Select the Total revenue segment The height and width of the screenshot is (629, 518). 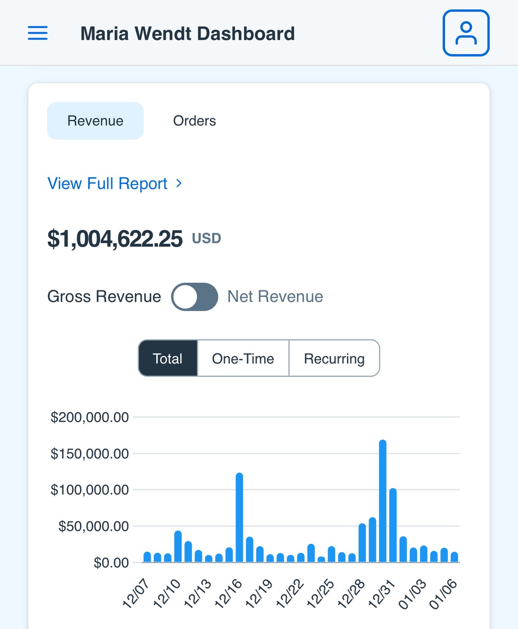click(168, 359)
